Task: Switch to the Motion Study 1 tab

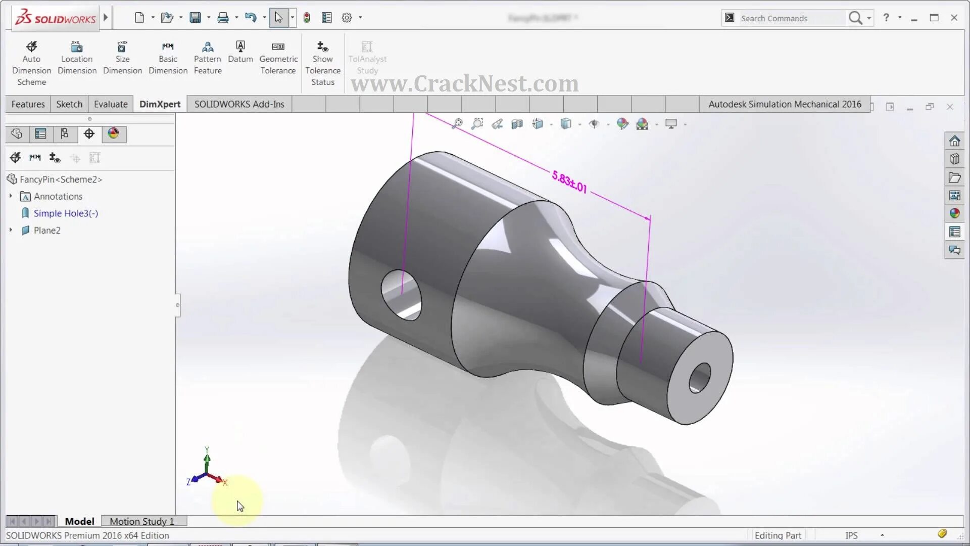Action: pos(141,521)
